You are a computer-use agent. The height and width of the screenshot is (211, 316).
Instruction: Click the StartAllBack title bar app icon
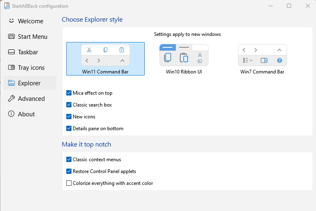pos(7,6)
